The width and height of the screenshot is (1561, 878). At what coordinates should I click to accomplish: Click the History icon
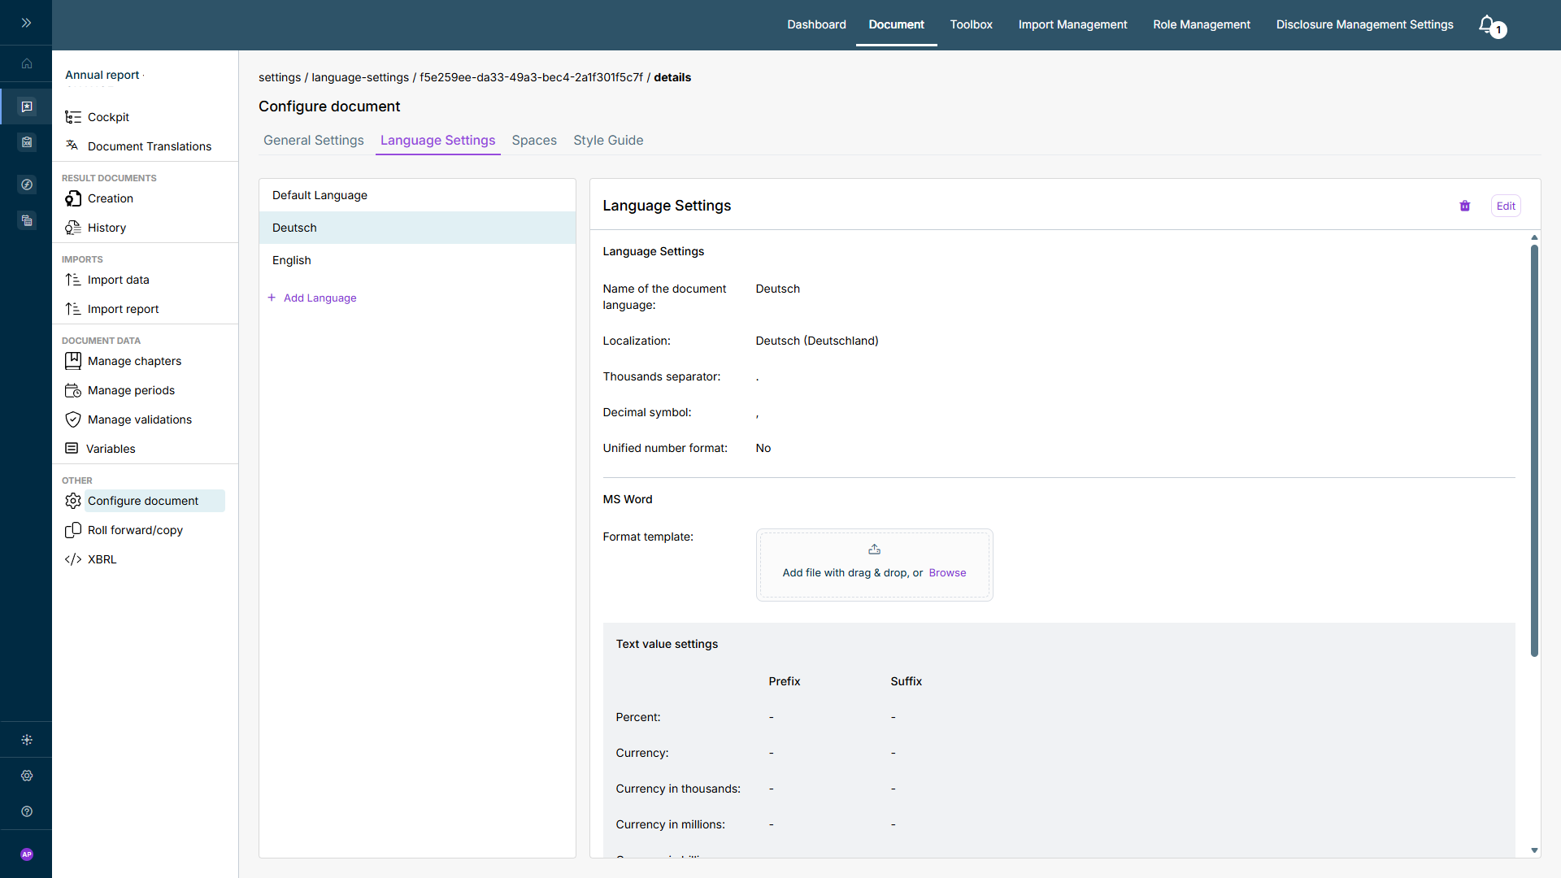click(x=73, y=228)
